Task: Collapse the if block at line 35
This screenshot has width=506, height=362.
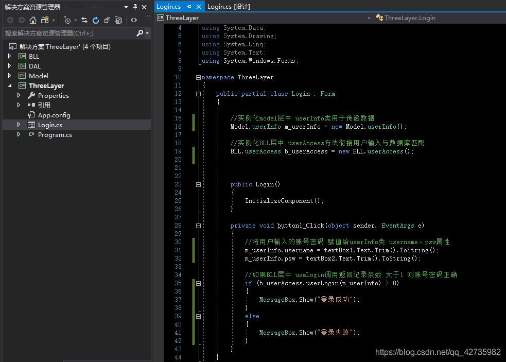Action: coord(198,284)
